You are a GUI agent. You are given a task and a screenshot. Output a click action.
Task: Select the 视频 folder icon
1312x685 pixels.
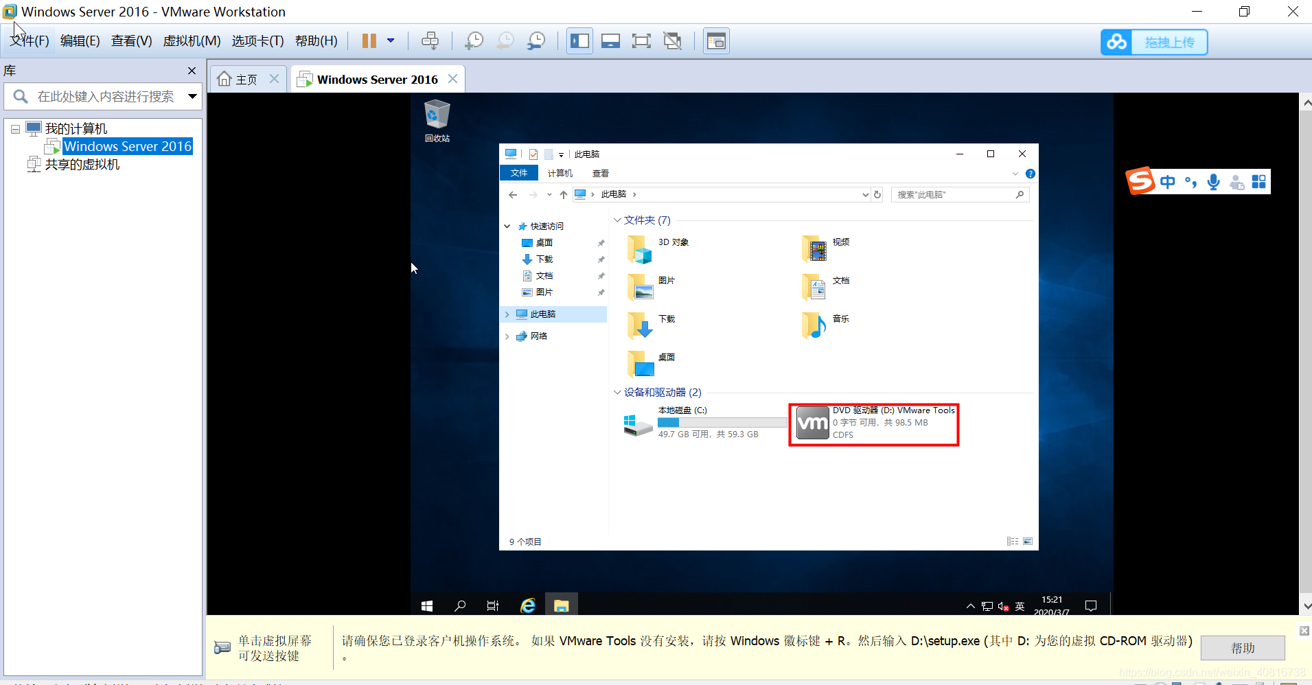click(x=814, y=249)
